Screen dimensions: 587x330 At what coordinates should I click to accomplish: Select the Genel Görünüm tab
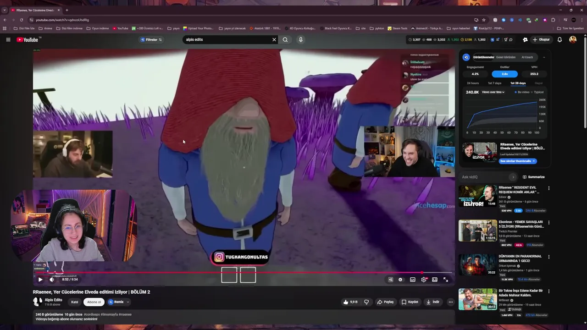pyautogui.click(x=506, y=57)
